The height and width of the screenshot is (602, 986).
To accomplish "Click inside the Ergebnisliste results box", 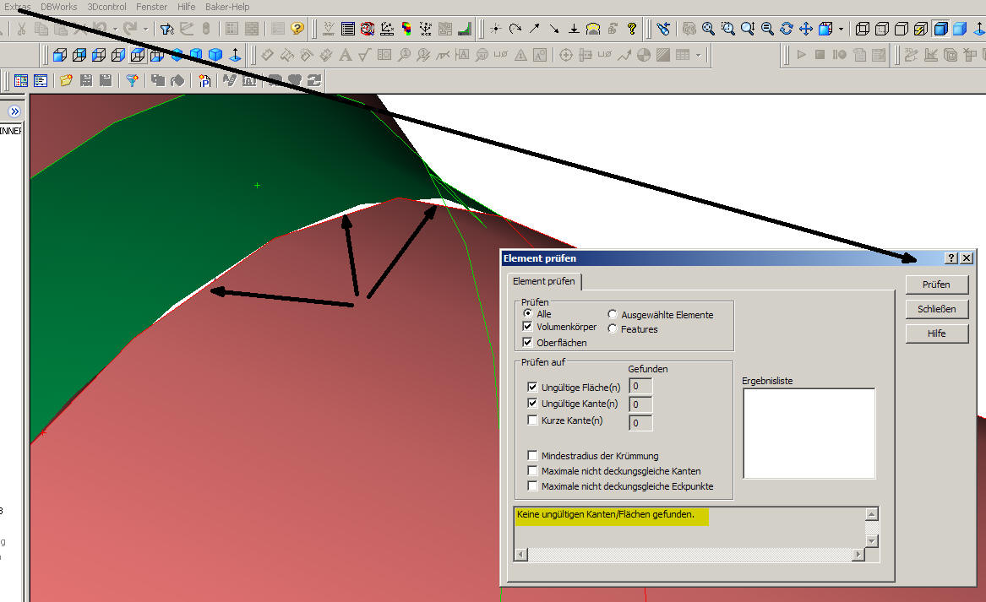I will [809, 434].
